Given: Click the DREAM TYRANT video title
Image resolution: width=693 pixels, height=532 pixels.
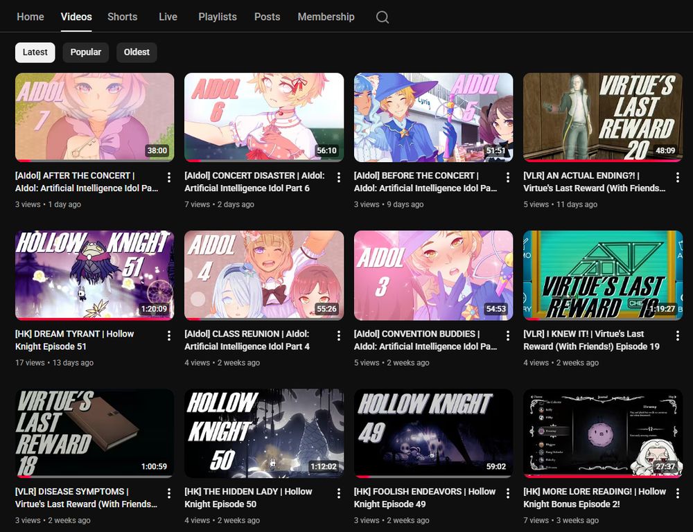Looking at the screenshot, I should click(x=74, y=340).
